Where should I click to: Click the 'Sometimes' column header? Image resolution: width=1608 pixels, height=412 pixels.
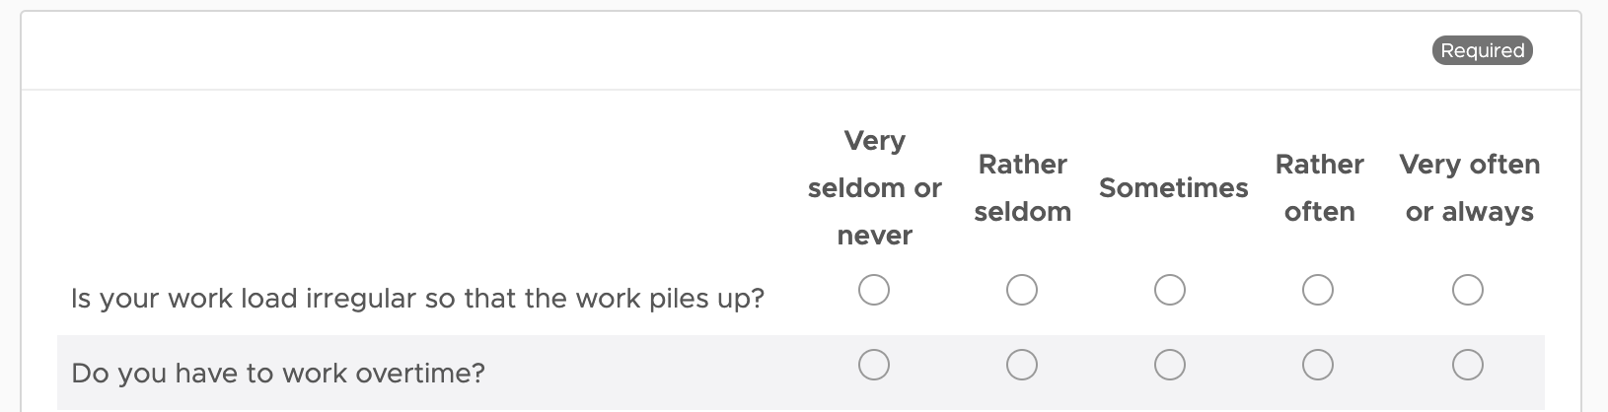tap(1174, 187)
